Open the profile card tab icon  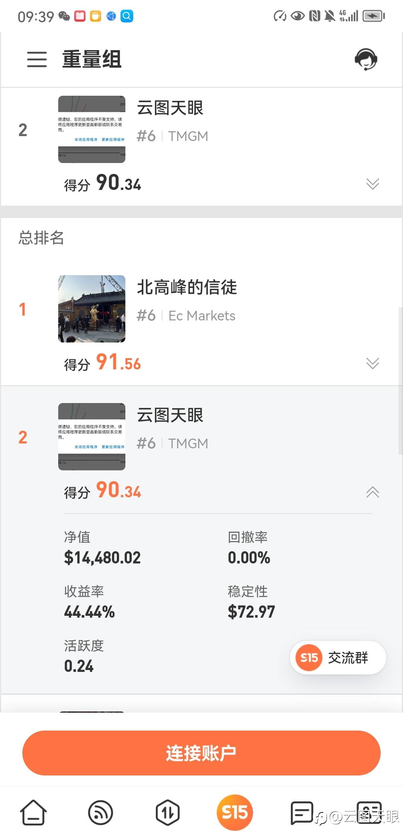point(369,812)
